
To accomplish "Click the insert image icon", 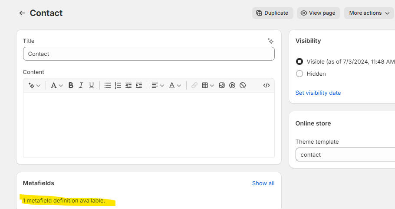I will [222, 85].
